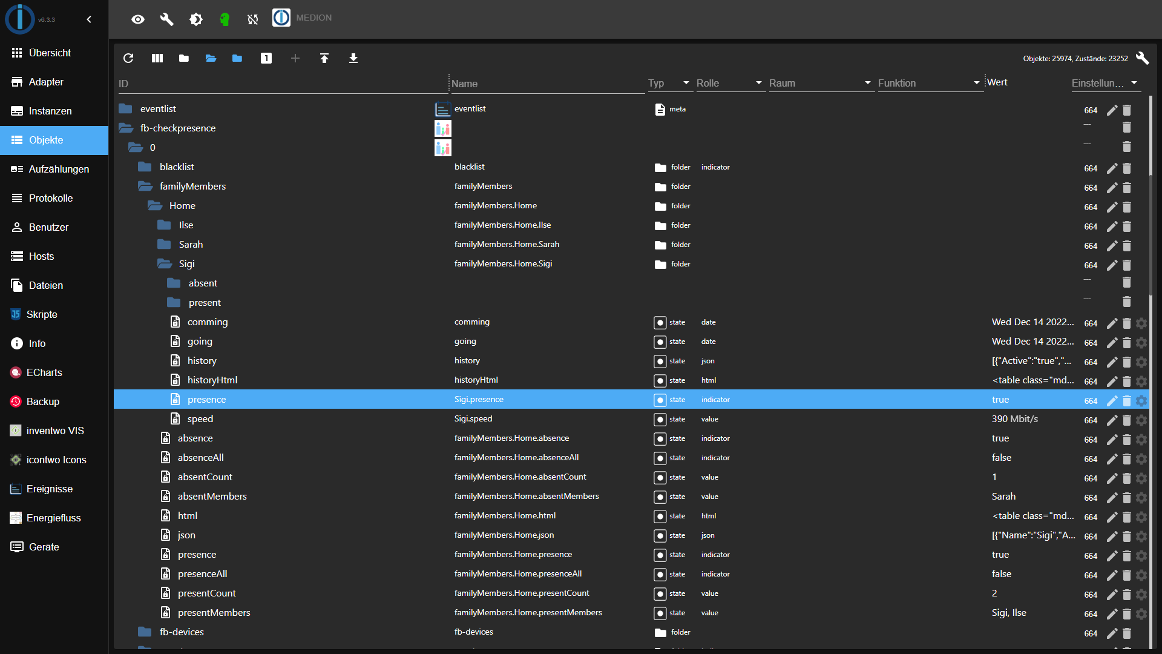Open Energiefluss in the sidebar
Viewport: 1162px width, 654px height.
point(54,518)
